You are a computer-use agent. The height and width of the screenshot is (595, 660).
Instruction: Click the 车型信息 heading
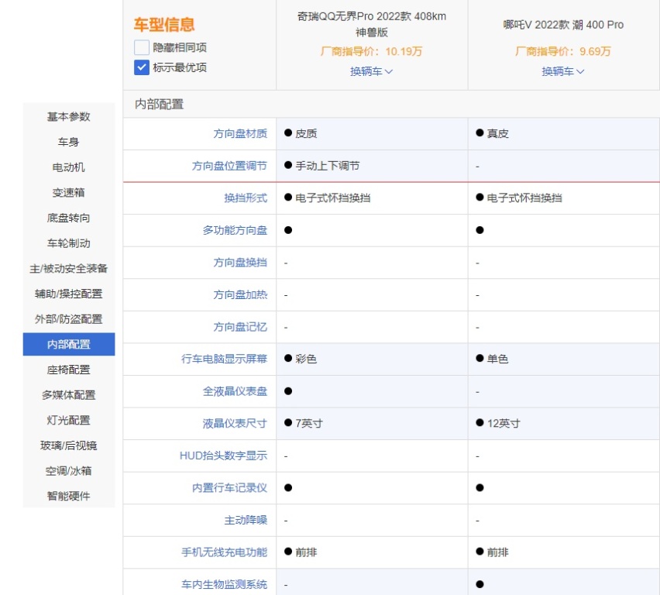pyautogui.click(x=164, y=25)
